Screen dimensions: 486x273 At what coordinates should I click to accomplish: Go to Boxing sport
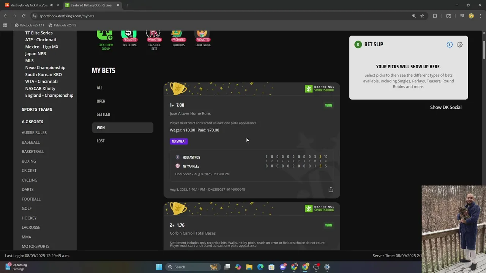29,161
